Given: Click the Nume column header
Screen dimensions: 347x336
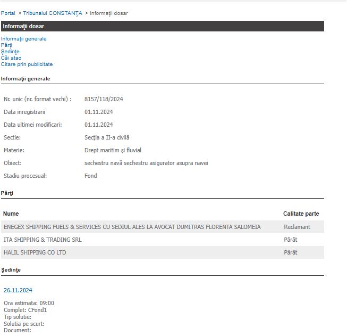Looking at the screenshot, I should 11,214.
